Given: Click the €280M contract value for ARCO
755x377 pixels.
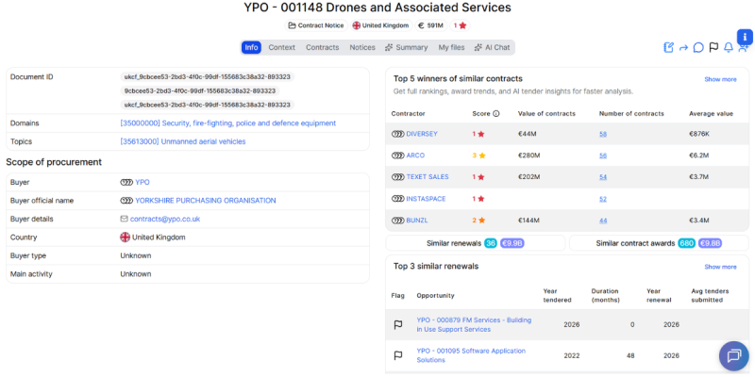Looking at the screenshot, I should click(528, 156).
